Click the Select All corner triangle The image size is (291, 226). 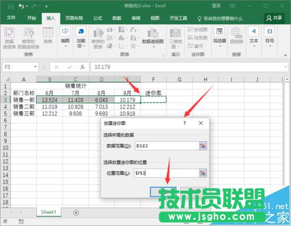[7, 79]
